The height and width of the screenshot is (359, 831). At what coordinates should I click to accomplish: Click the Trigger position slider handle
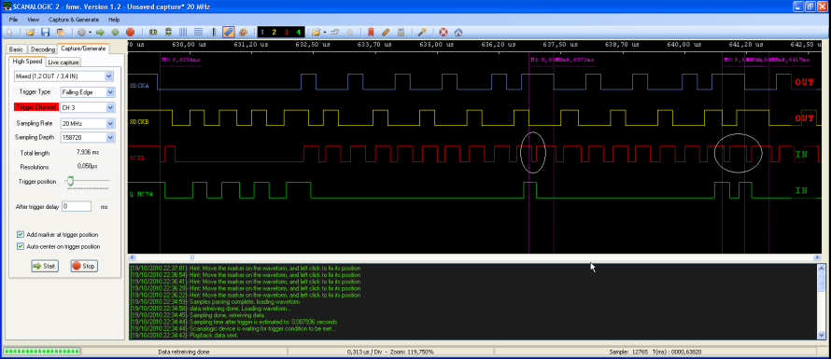point(69,181)
